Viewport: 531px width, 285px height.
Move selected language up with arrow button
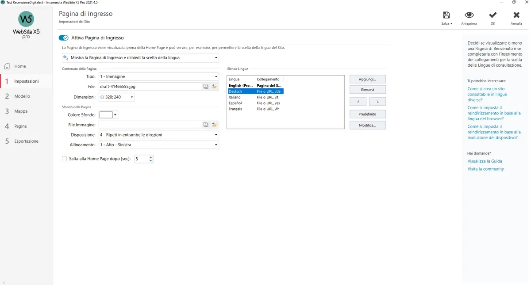[x=358, y=102]
